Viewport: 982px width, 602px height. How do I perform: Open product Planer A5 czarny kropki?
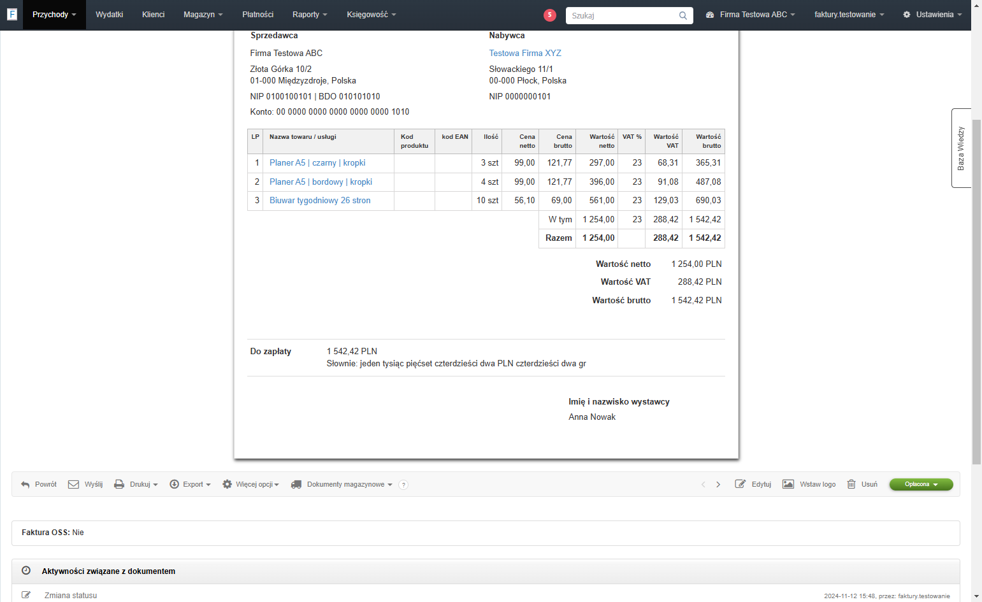[317, 163]
